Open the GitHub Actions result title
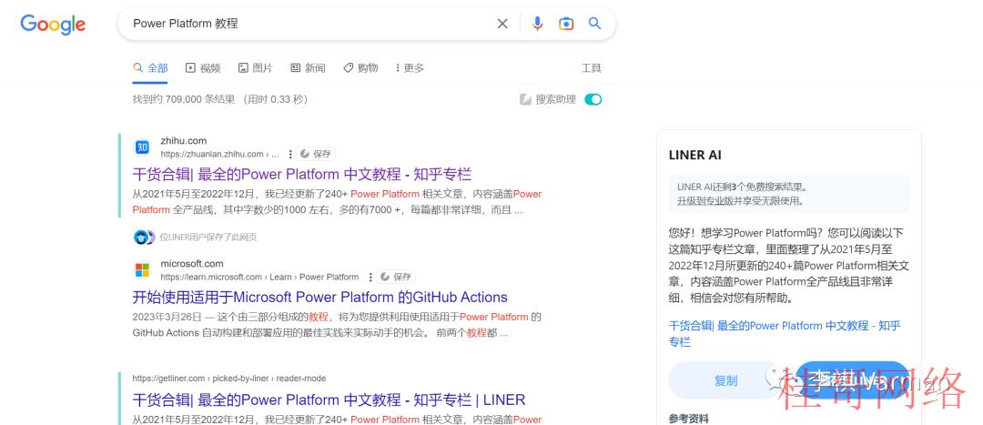The height and width of the screenshot is (425, 983). 319,297
